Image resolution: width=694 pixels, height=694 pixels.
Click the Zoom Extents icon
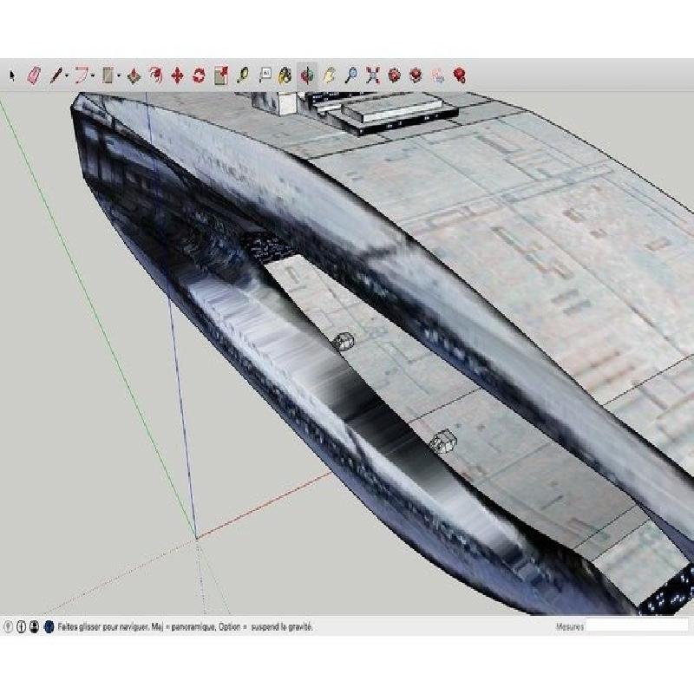coord(373,75)
